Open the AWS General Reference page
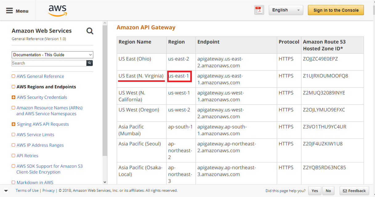The width and height of the screenshot is (375, 197). (40, 76)
